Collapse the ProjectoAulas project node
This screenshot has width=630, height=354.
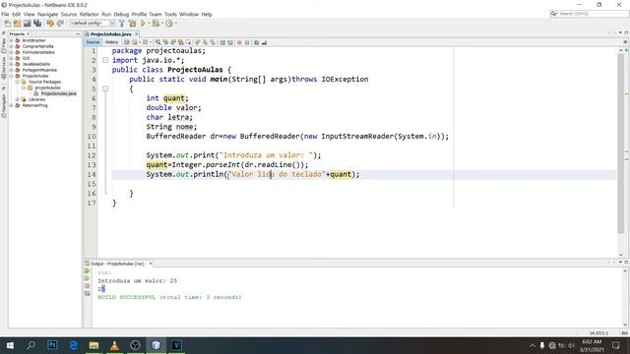tap(11, 76)
